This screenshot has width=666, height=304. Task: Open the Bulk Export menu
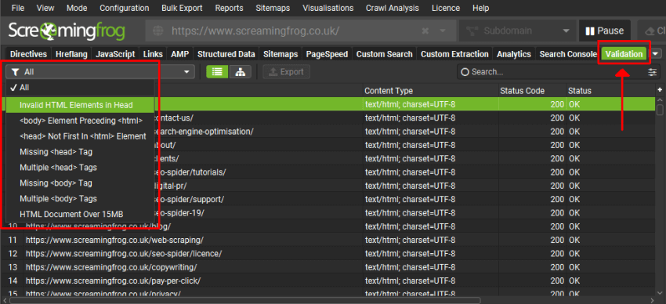coord(182,8)
